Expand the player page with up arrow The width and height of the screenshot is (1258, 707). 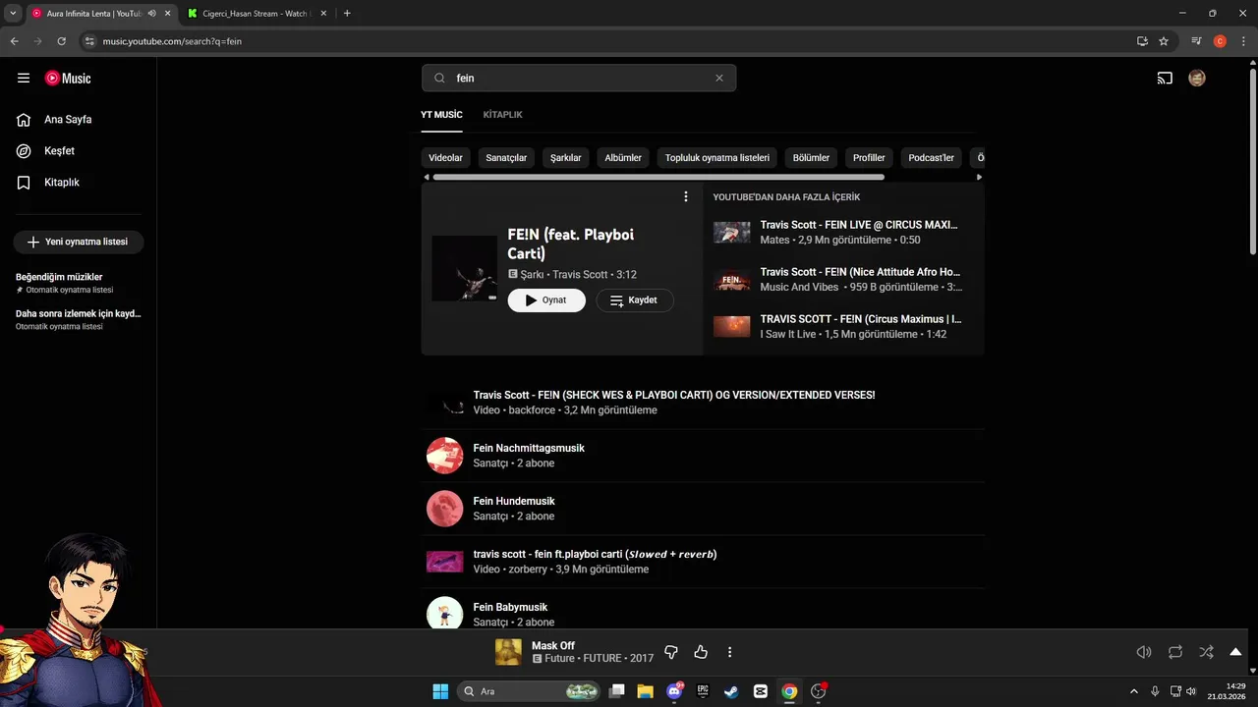coord(1235,652)
